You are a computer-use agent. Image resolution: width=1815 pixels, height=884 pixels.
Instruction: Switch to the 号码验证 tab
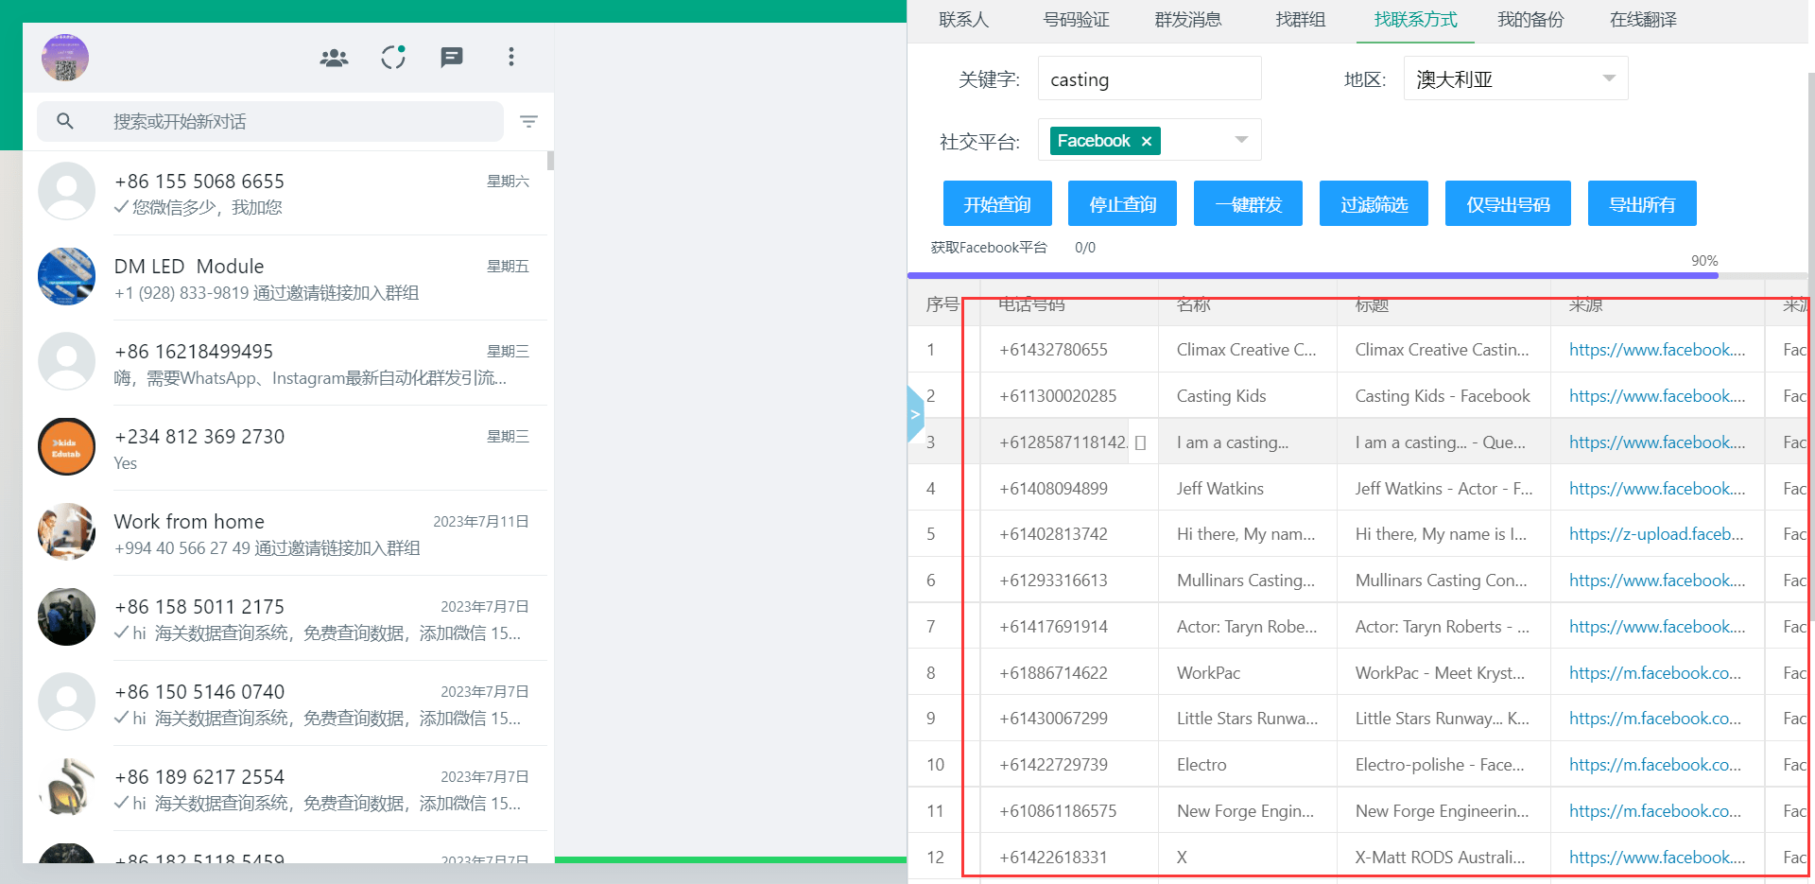click(1076, 20)
